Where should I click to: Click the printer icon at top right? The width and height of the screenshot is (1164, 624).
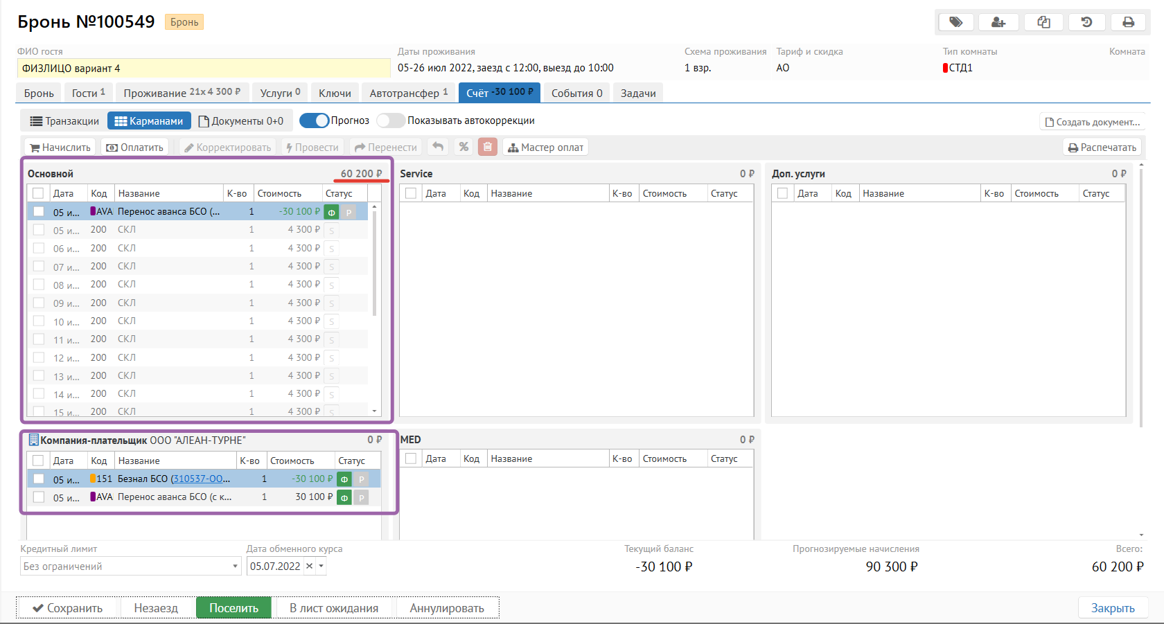point(1129,22)
